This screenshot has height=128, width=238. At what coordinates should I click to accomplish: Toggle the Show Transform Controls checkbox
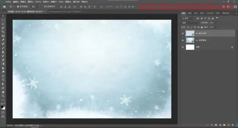tap(42, 7)
